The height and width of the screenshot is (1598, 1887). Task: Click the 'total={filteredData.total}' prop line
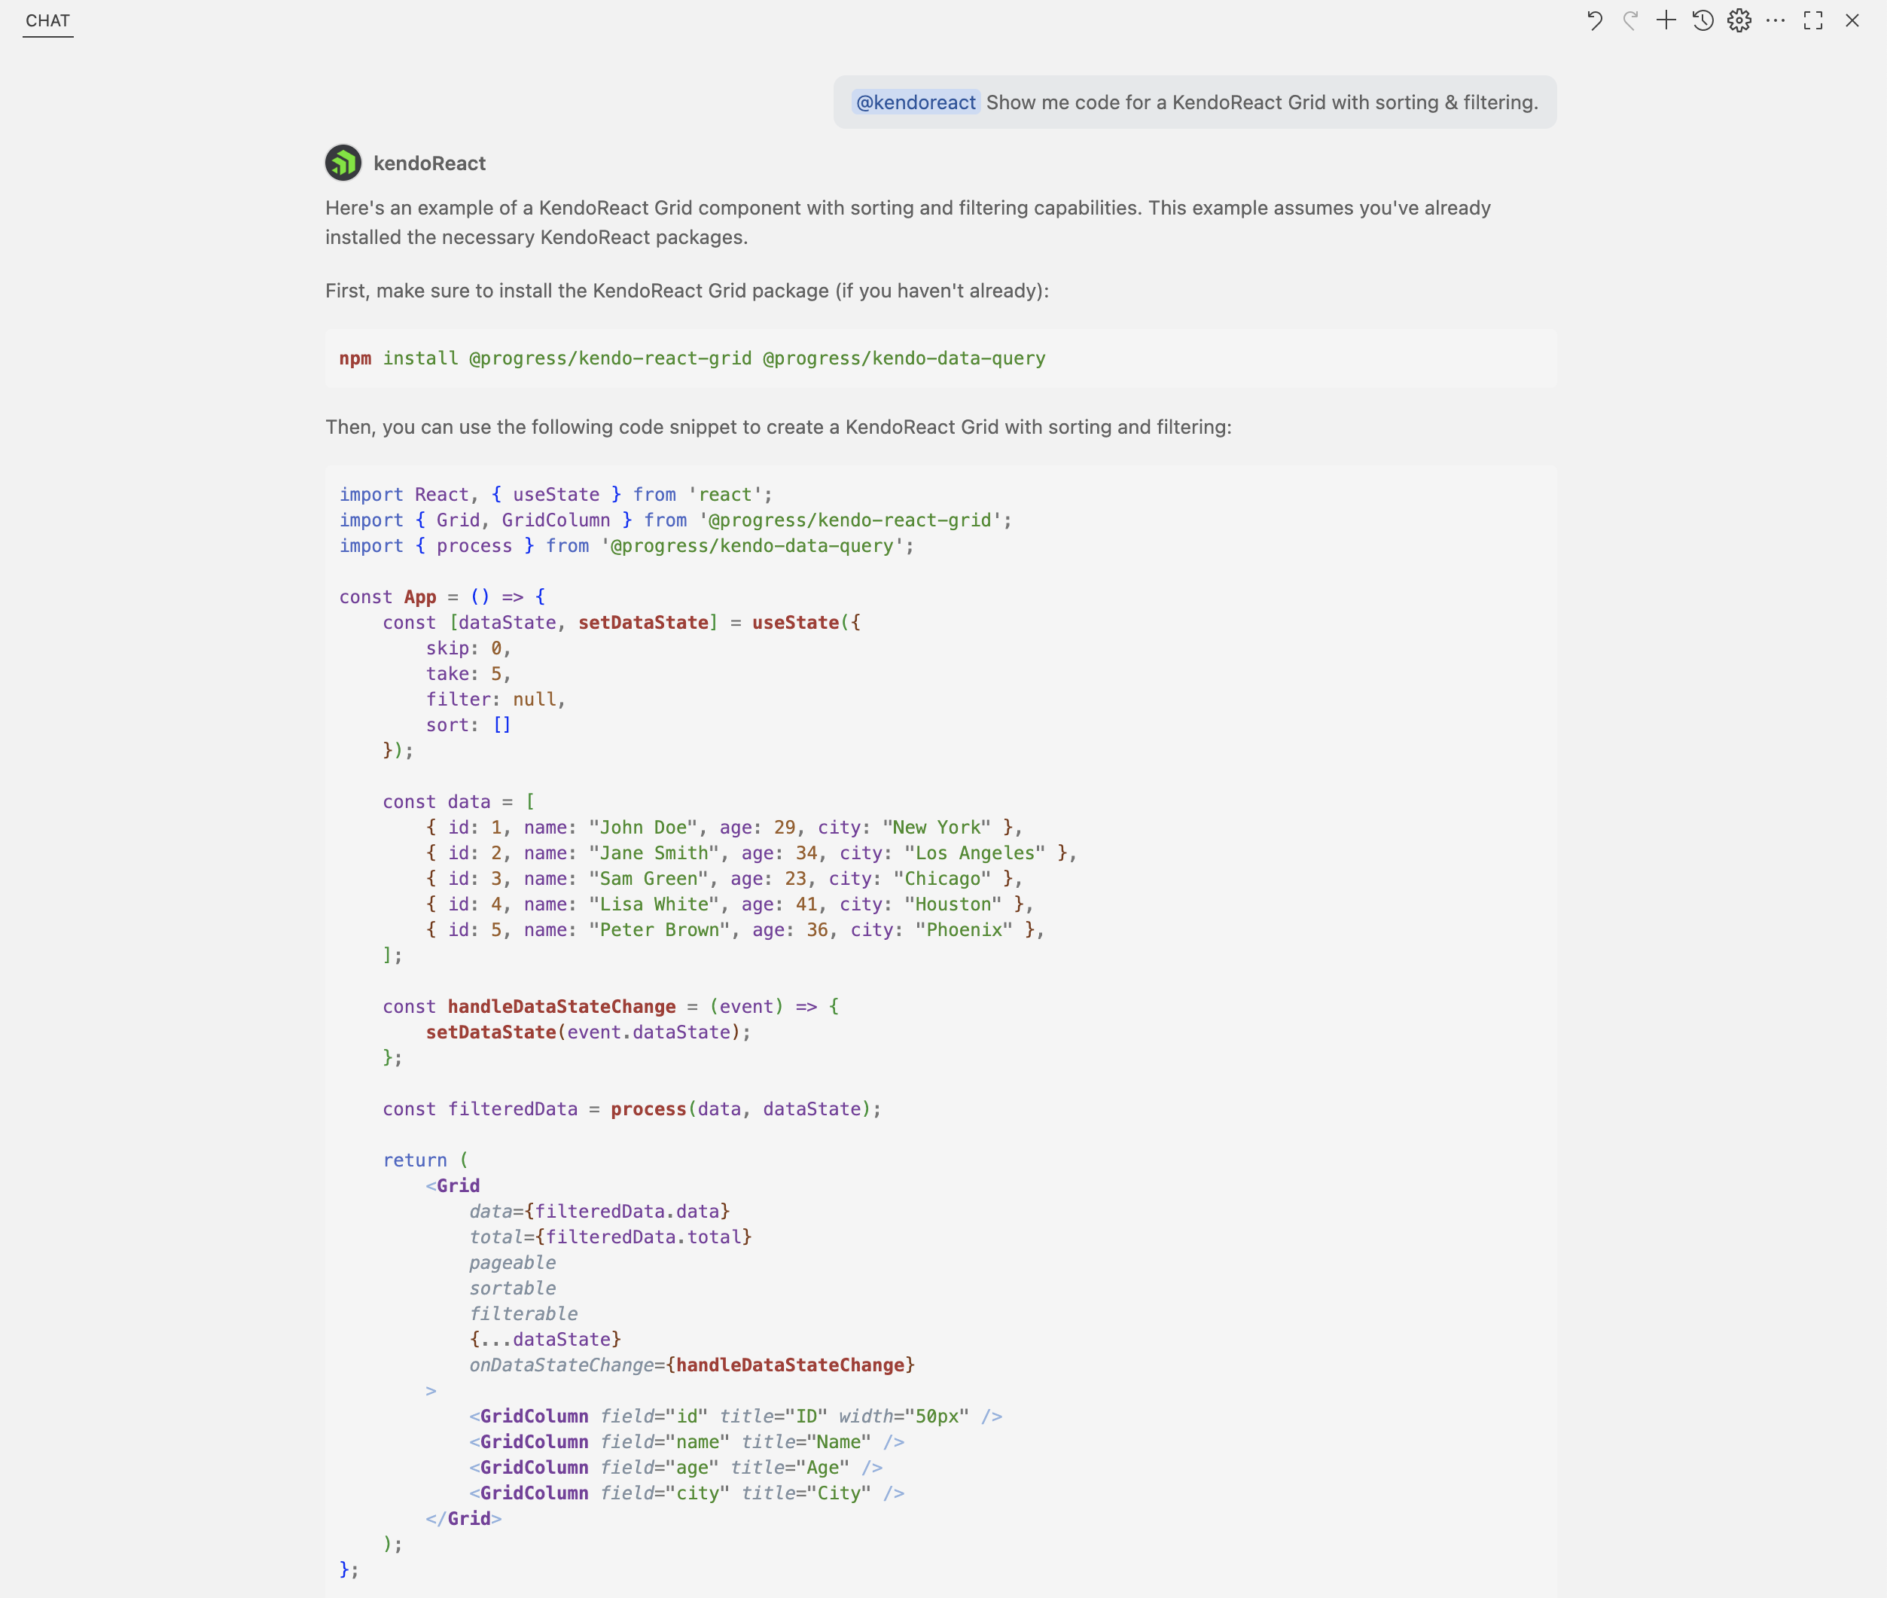[x=611, y=1237]
